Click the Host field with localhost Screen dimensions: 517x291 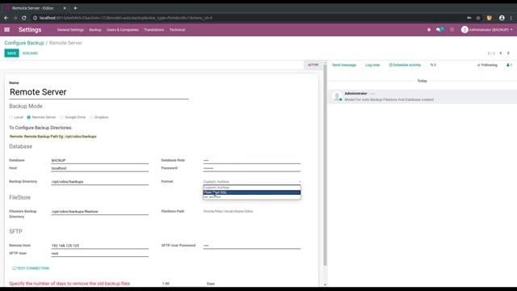tap(100, 168)
